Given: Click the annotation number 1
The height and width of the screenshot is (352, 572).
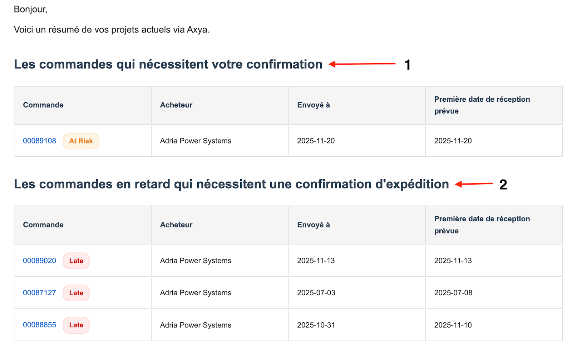Looking at the screenshot, I should (408, 65).
